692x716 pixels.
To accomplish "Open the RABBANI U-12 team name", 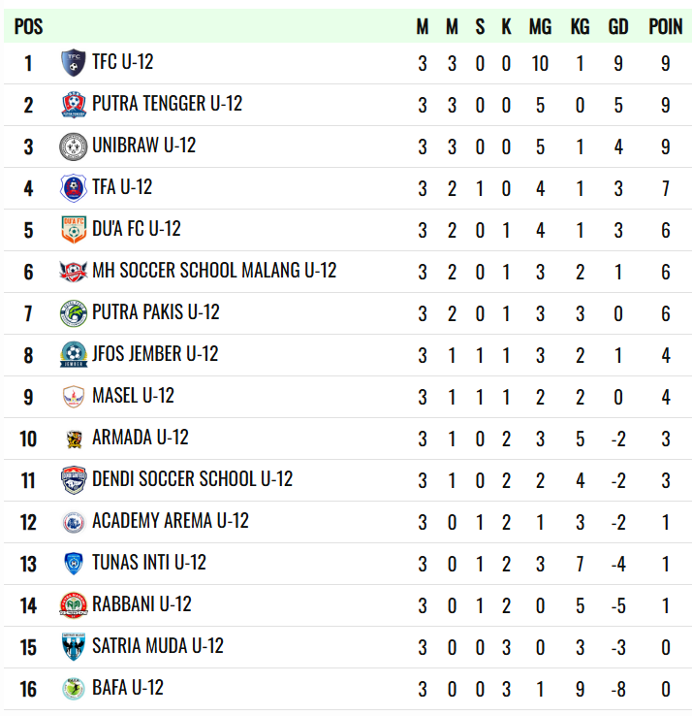I will coord(142,604).
